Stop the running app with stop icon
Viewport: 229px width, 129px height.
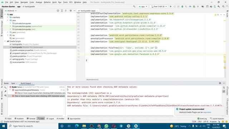pos(198,6)
